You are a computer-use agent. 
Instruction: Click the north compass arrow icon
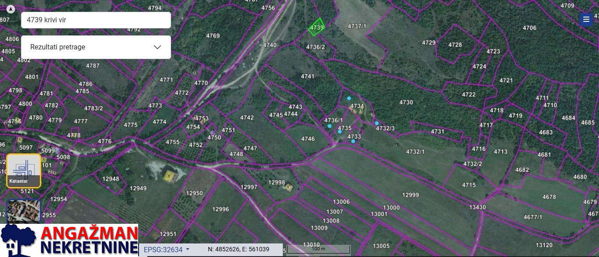pyautogui.click(x=11, y=9)
